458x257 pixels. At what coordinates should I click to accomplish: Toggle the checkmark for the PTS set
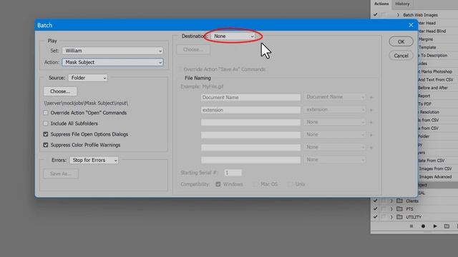tap(375, 209)
